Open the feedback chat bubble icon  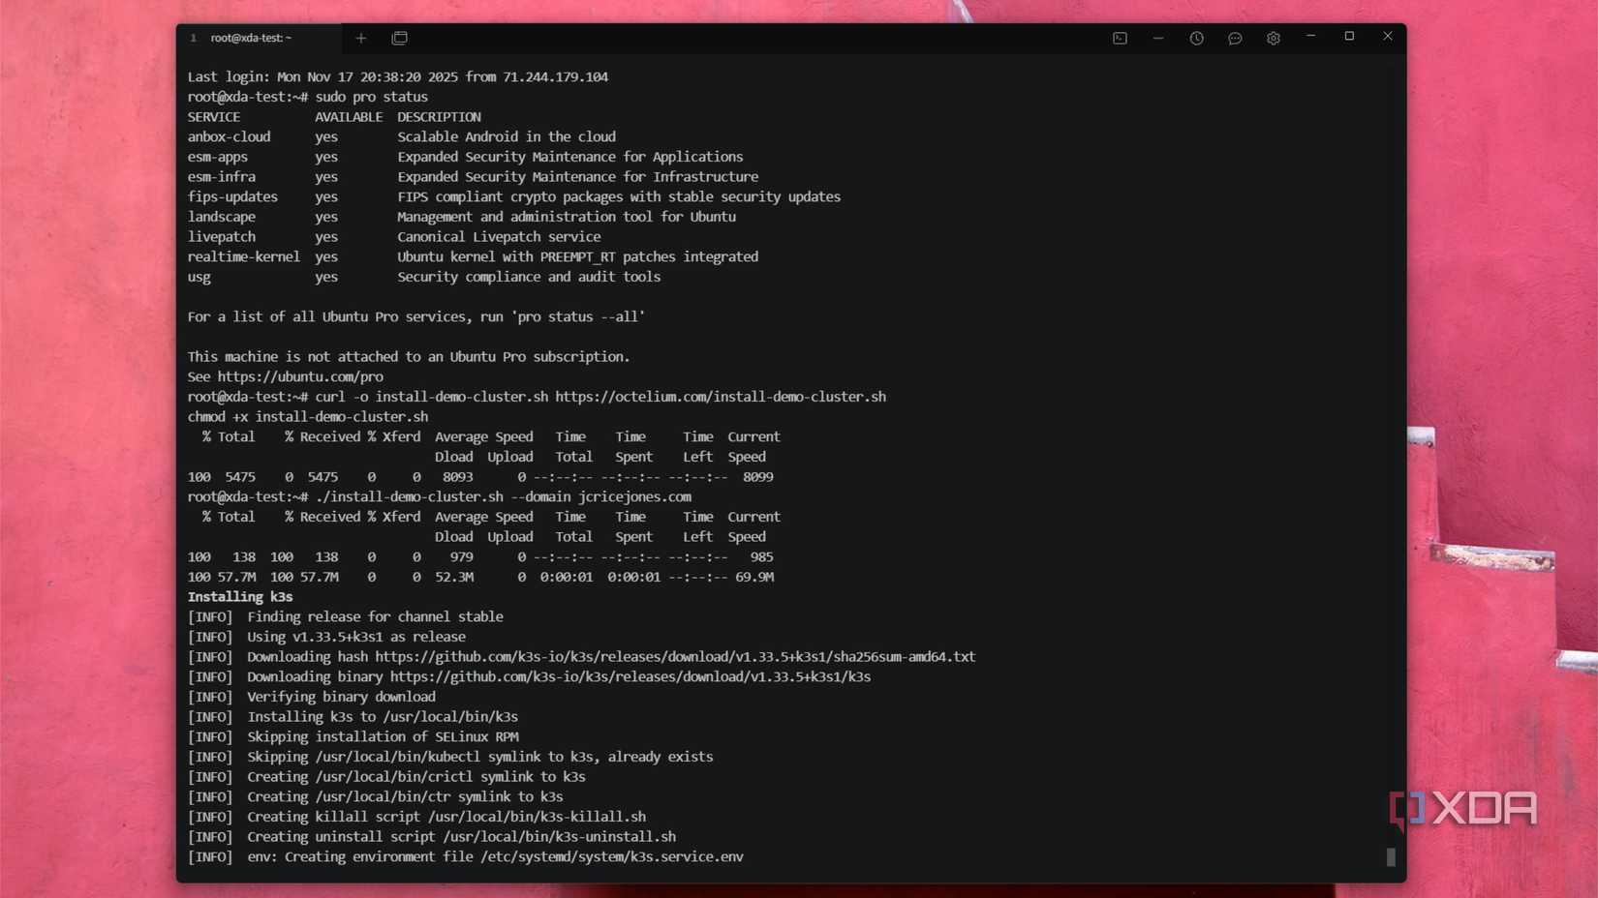point(1235,38)
